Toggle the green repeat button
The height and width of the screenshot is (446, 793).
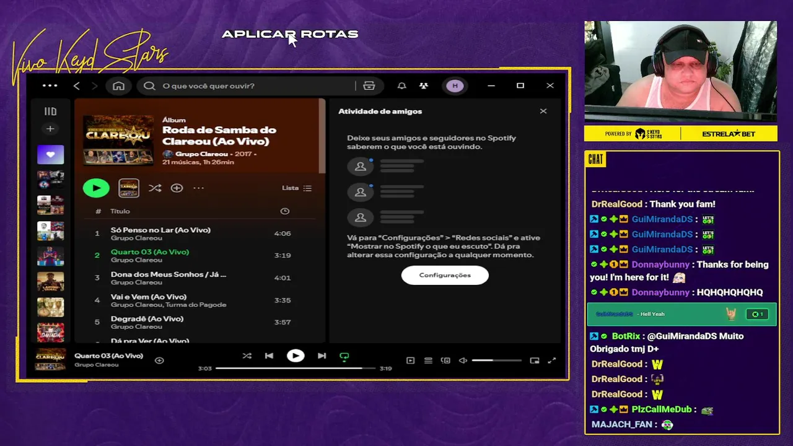[344, 356]
